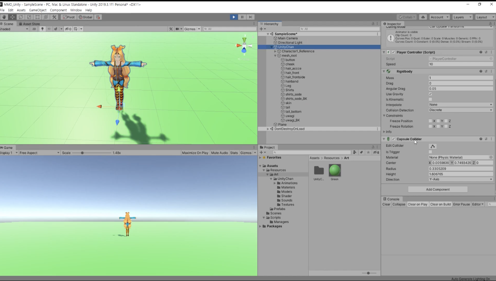Start Play mode with the play button

234,17
